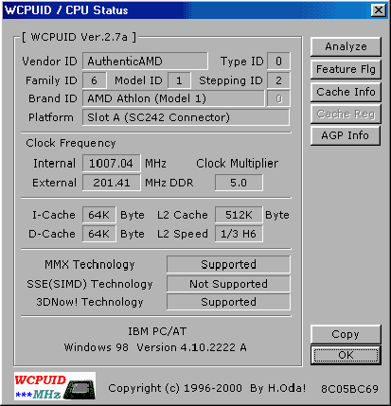Select the Brand ID field AMD Athlon (Model 1)
Screen dimensions: 391x406
(173, 98)
